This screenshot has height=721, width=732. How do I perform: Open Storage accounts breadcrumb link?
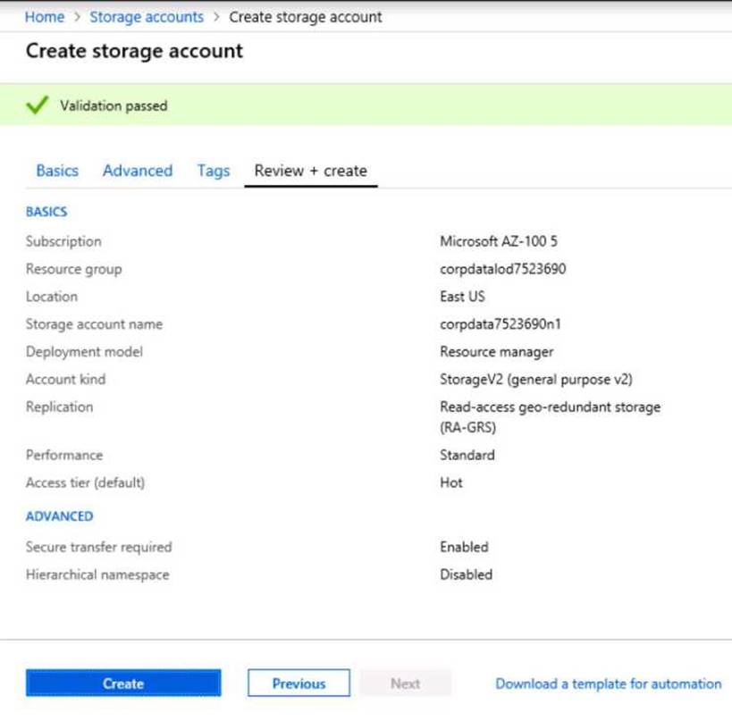point(147,17)
